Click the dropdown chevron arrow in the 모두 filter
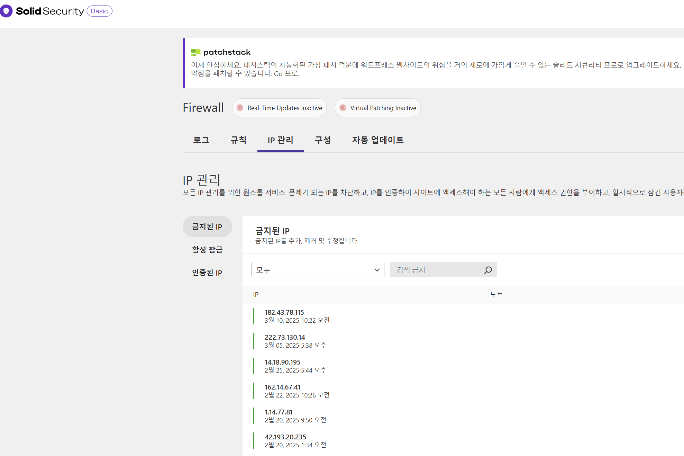Viewport: 684px width, 456px height. point(377,270)
